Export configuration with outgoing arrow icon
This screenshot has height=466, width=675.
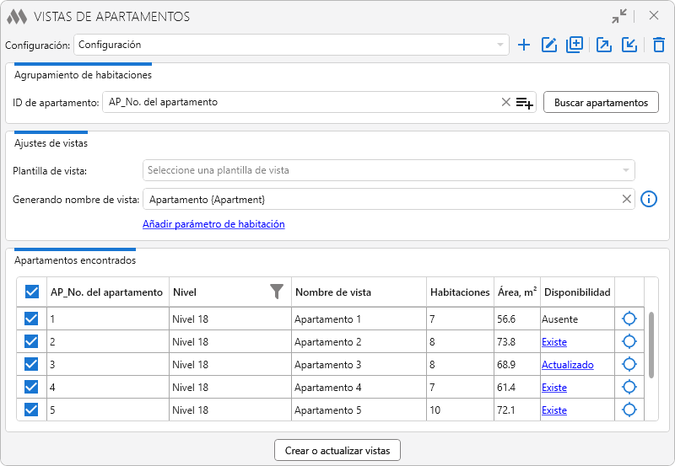pyautogui.click(x=603, y=45)
